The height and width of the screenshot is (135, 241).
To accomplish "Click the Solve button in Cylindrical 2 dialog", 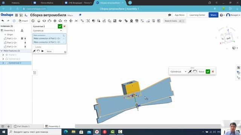I will (49, 51).
